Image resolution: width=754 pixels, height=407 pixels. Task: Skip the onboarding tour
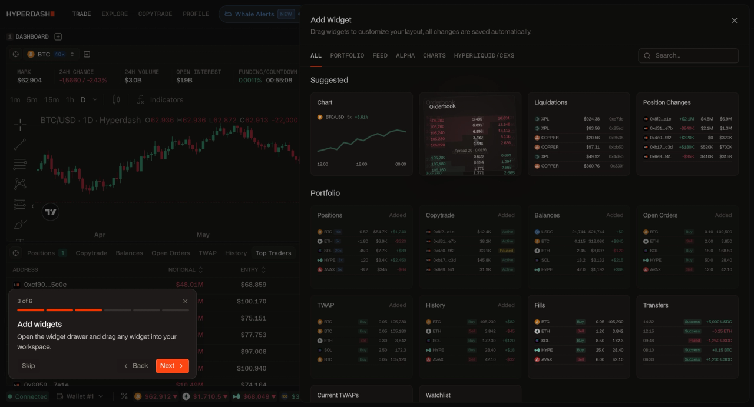pyautogui.click(x=28, y=366)
